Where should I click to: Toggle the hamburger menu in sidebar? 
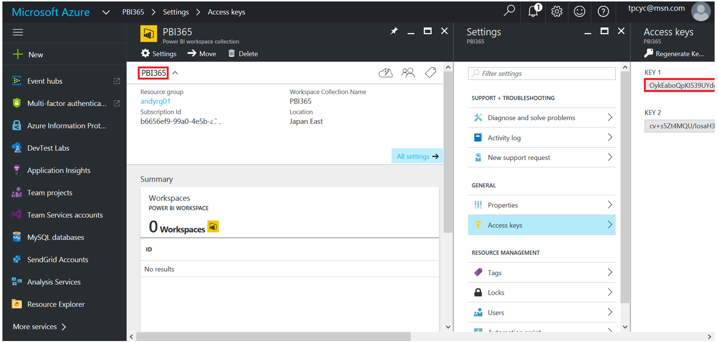coord(18,32)
